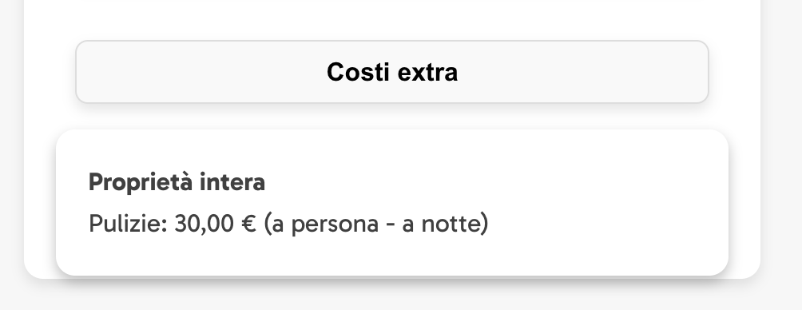Click the word extra on the button
Viewport: 802px width, 310px height.
click(x=427, y=72)
